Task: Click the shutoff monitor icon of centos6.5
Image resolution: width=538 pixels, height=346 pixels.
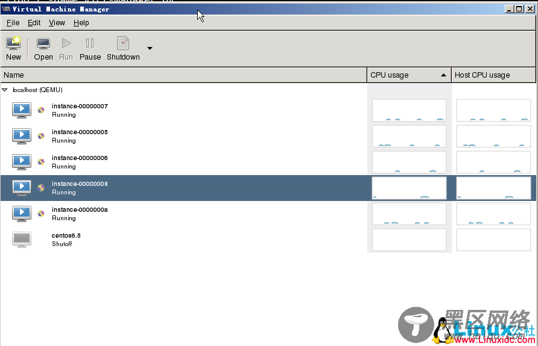Action: [x=22, y=239]
